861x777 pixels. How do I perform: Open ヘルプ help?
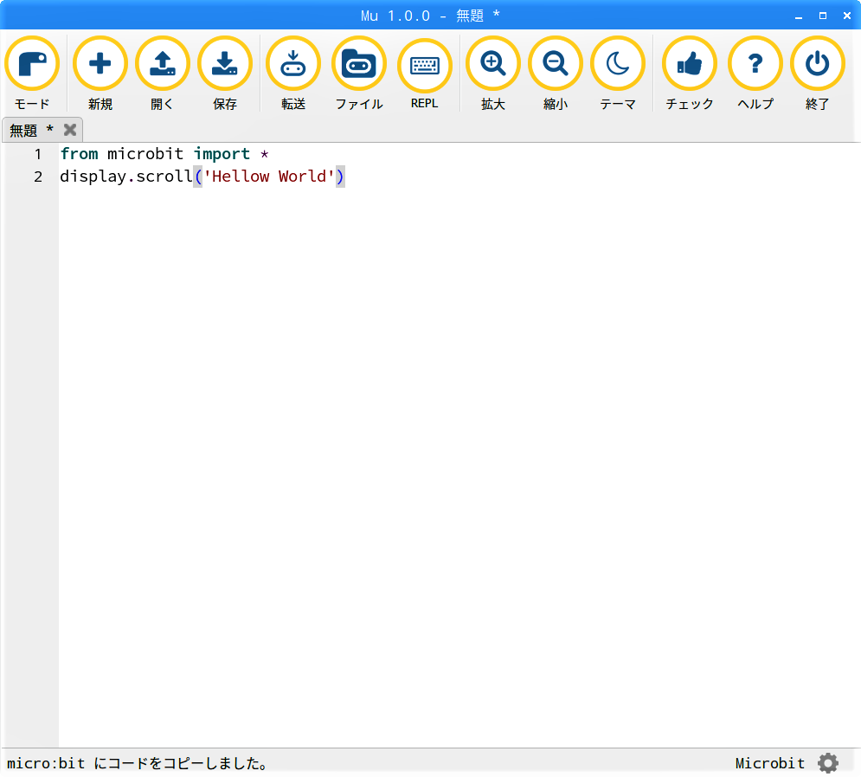pyautogui.click(x=755, y=73)
